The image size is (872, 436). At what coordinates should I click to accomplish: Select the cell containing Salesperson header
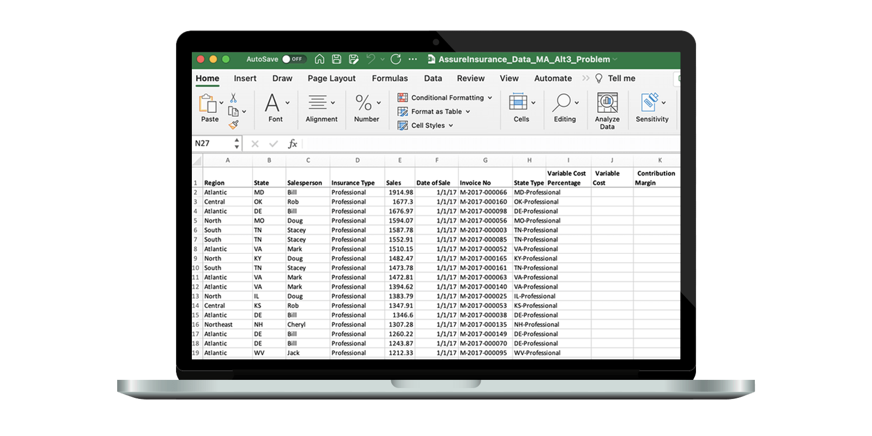pyautogui.click(x=305, y=183)
